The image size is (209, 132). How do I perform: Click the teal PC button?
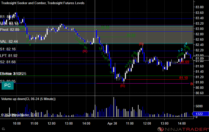point(8,85)
